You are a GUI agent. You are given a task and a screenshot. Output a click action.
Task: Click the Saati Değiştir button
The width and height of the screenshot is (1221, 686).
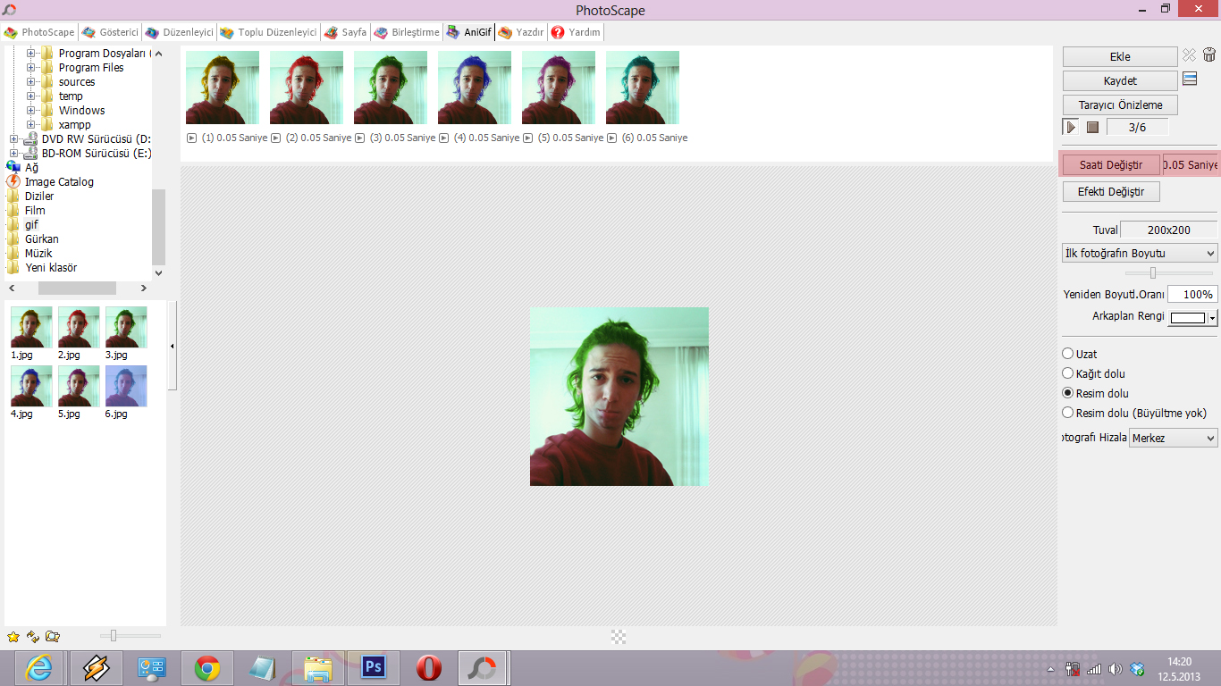click(1111, 165)
